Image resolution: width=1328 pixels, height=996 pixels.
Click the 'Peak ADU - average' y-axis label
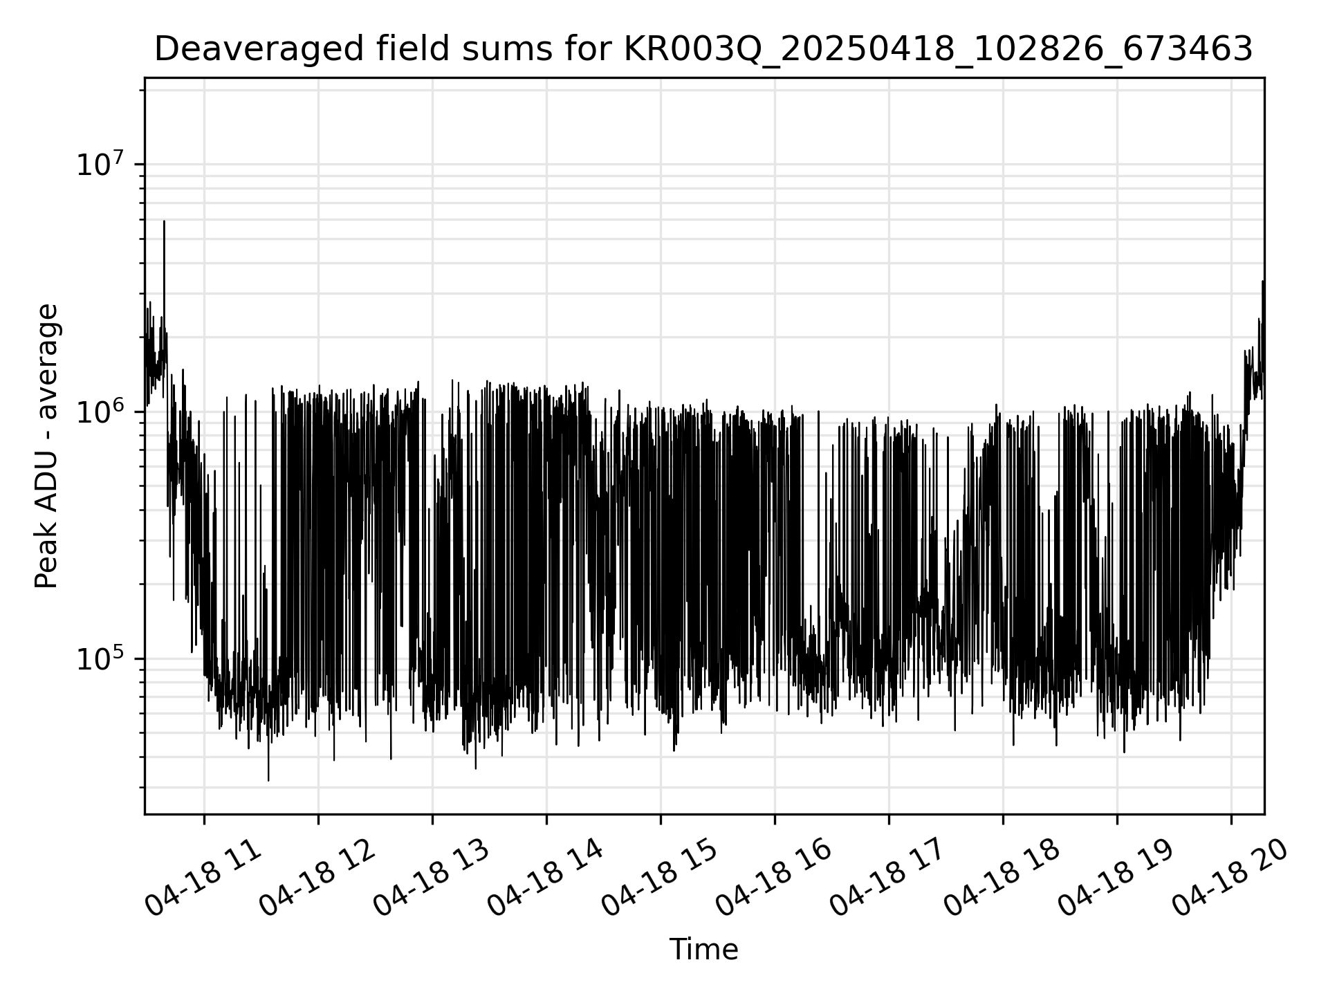(47, 446)
